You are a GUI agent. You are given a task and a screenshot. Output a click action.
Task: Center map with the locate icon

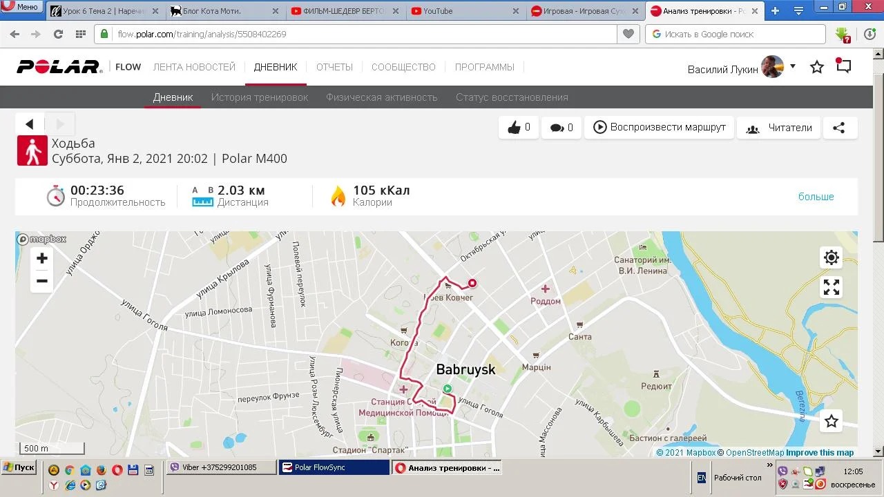coord(832,257)
